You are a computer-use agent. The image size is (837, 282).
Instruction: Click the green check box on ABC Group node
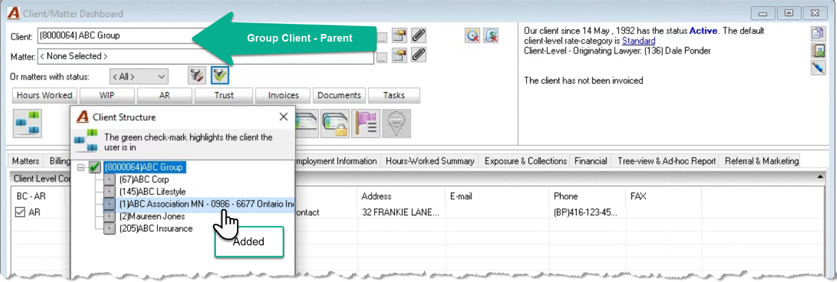click(95, 167)
